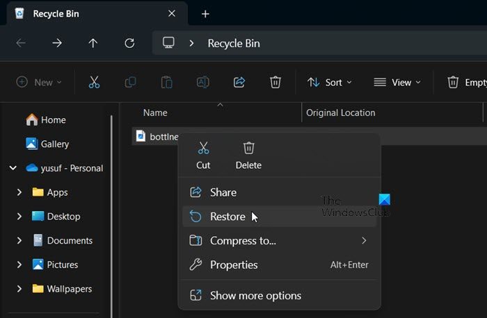487x318 pixels.
Task: Open the View dropdown menu
Action: (x=397, y=82)
